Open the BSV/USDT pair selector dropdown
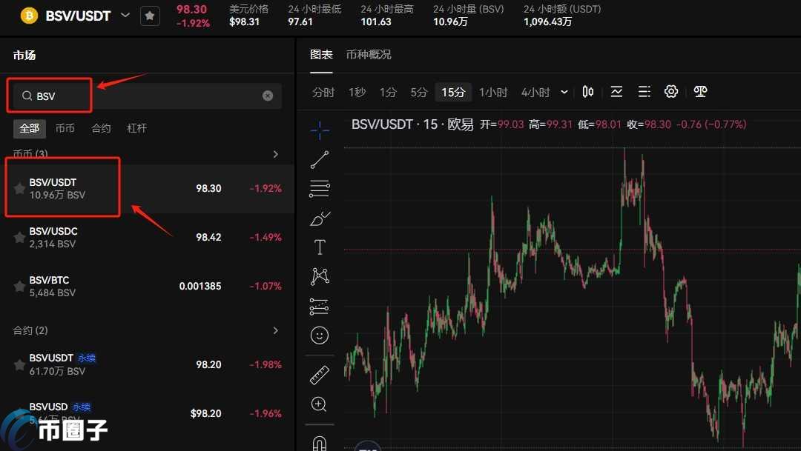 125,15
